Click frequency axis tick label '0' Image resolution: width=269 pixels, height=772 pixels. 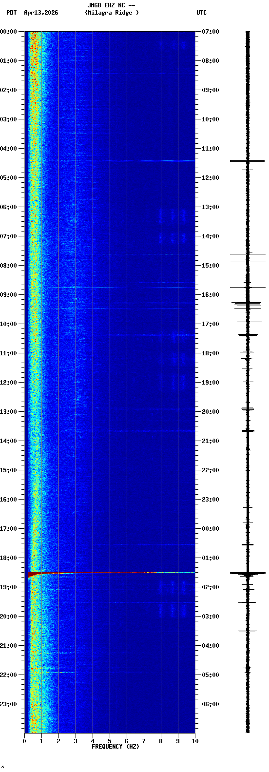coord(24,741)
